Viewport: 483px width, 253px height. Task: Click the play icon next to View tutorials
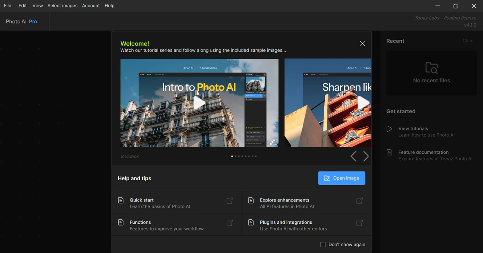389,129
